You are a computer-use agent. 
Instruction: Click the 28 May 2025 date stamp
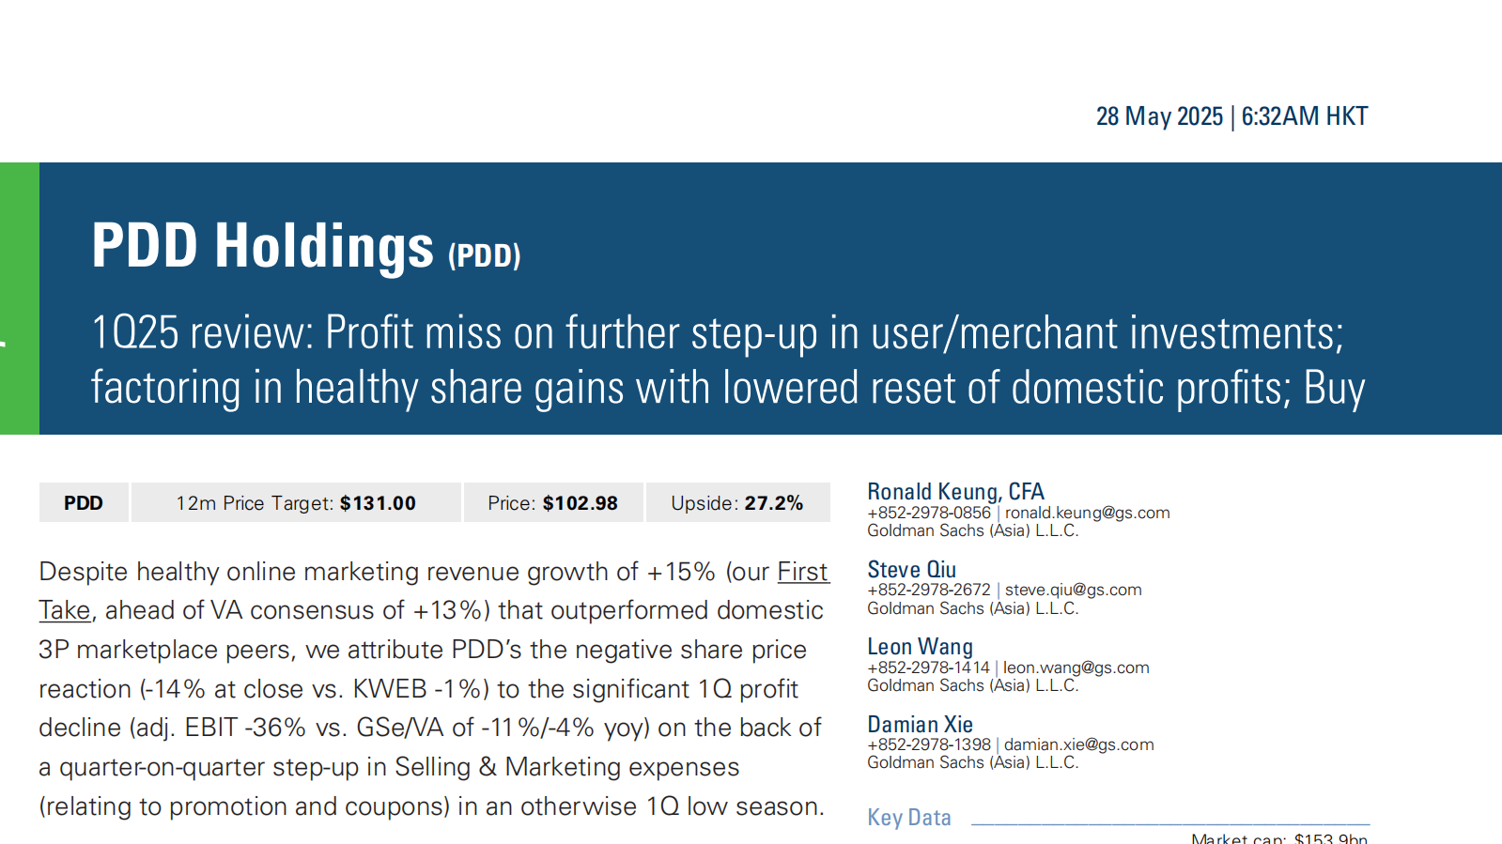coord(1159,116)
